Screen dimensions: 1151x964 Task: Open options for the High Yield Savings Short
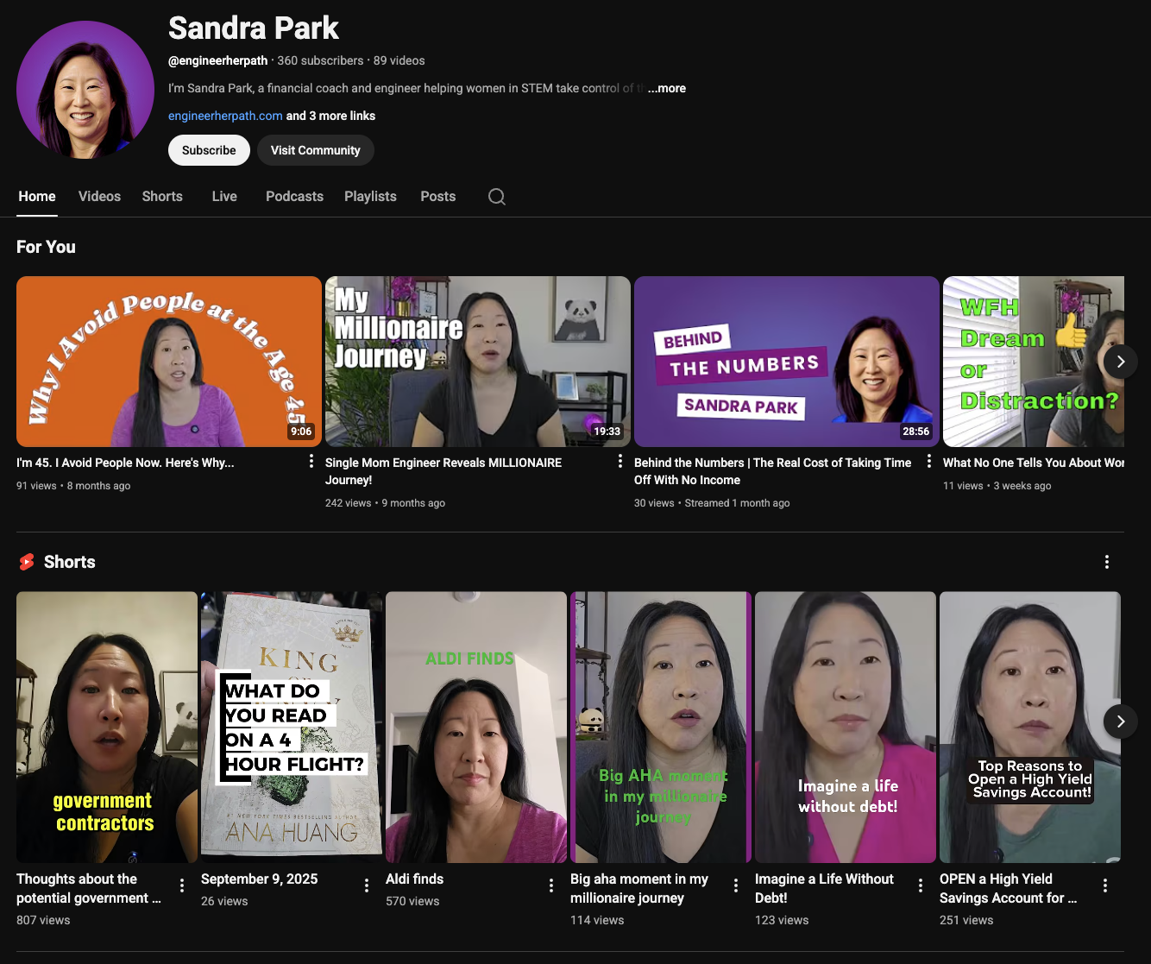click(1105, 885)
